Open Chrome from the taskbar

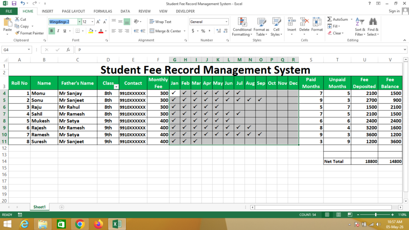point(80,224)
